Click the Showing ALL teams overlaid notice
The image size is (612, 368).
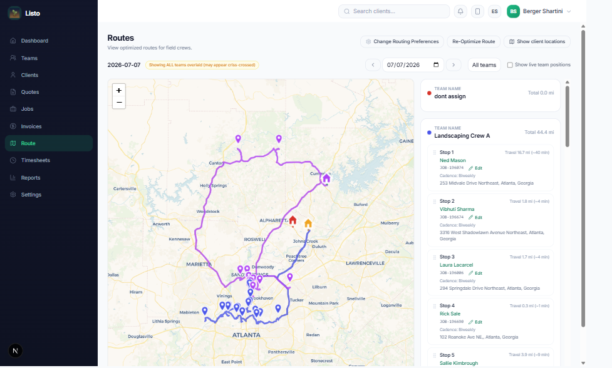click(202, 65)
